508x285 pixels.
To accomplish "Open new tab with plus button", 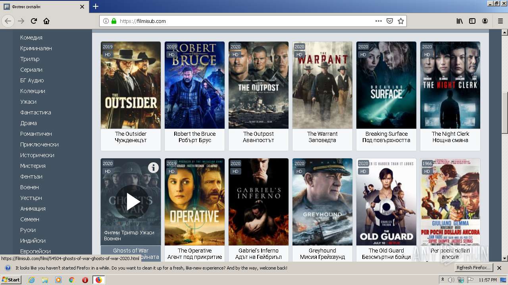I will pos(96,6).
